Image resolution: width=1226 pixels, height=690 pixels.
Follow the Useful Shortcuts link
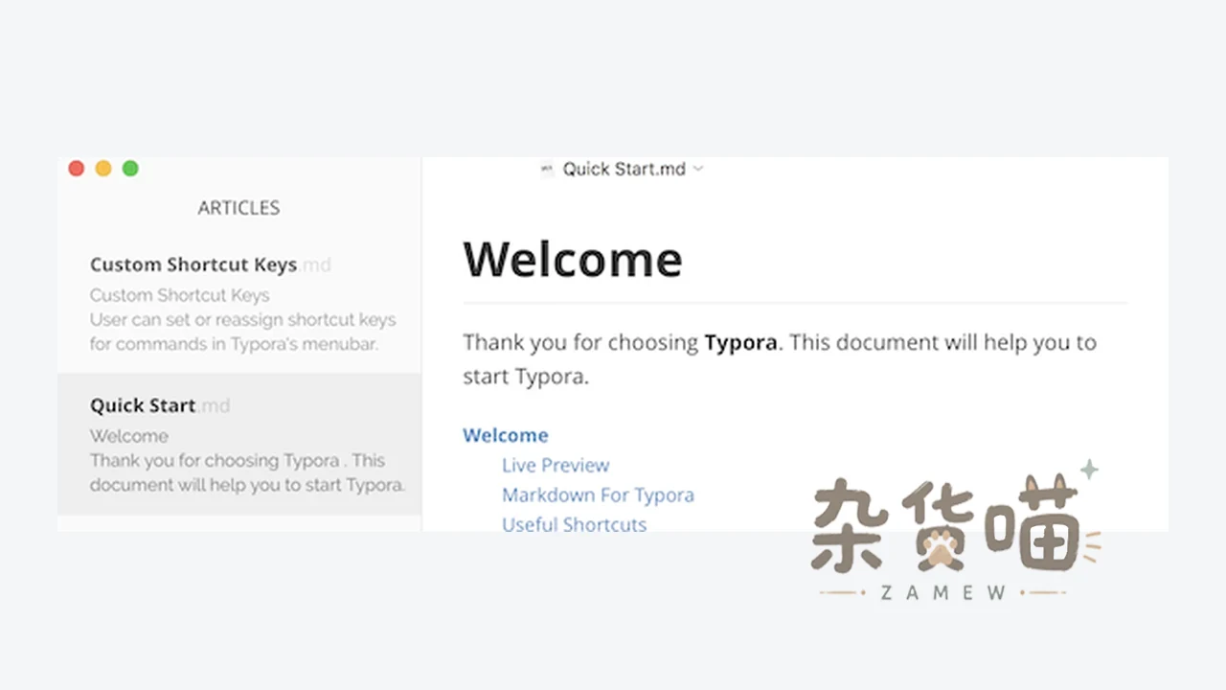tap(574, 524)
